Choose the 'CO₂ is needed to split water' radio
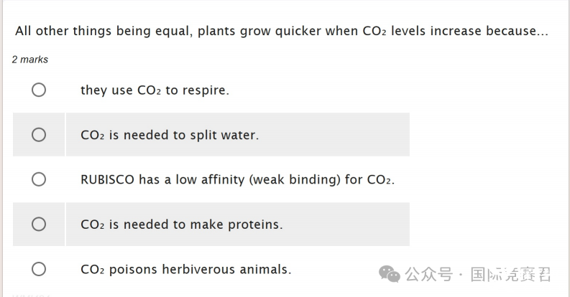Image resolution: width=570 pixels, height=297 pixels. click(39, 135)
